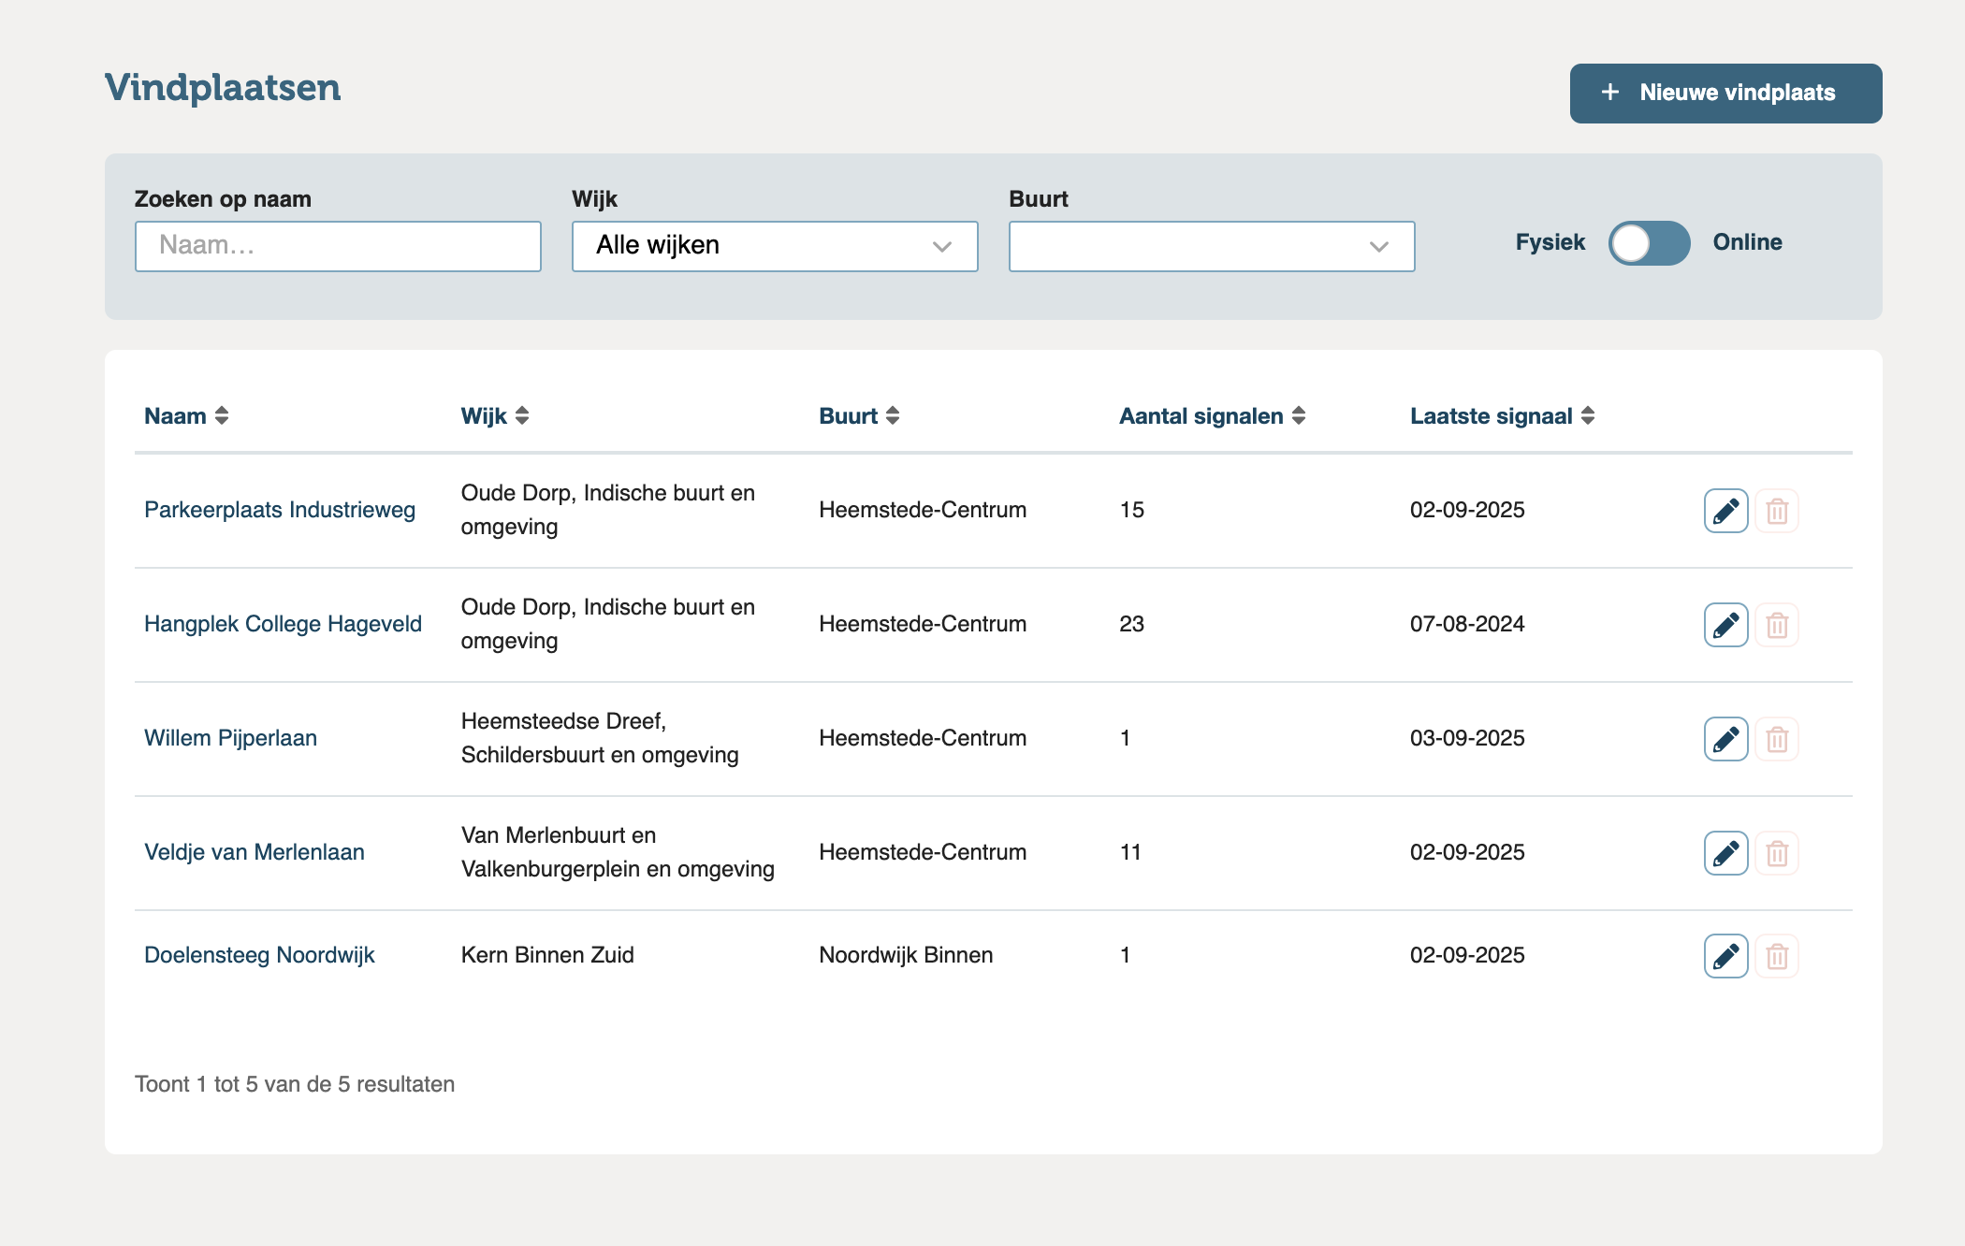Focus the Zoeken op naam field
The width and height of the screenshot is (1965, 1246).
coord(338,246)
